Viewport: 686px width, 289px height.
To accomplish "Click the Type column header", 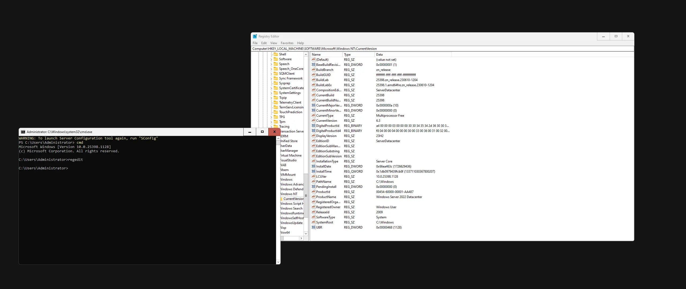I will 358,55.
